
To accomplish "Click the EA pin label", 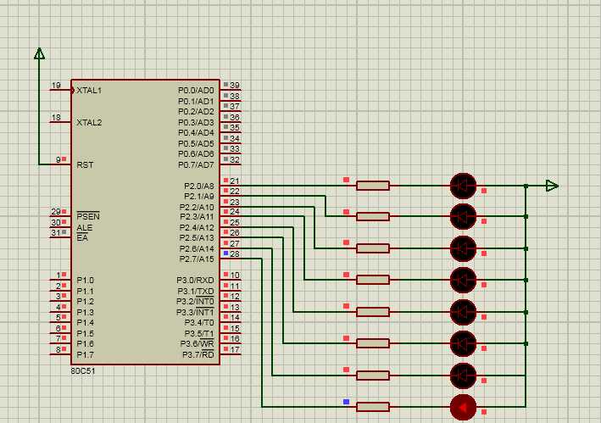I will [x=82, y=238].
